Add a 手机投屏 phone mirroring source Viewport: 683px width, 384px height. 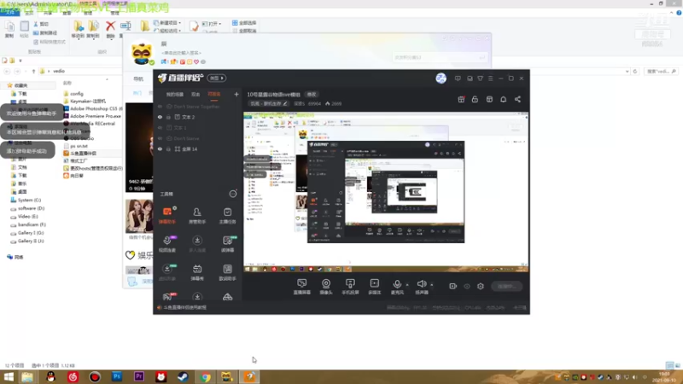point(350,287)
